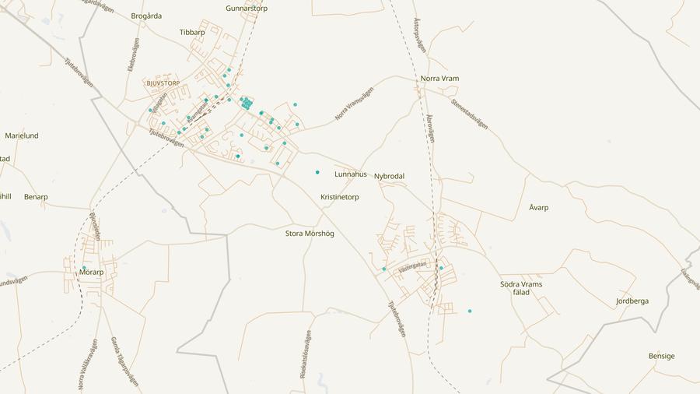Click the teal marker beside Mörarp label
Viewport: 700px width, 394px height.
click(84, 268)
